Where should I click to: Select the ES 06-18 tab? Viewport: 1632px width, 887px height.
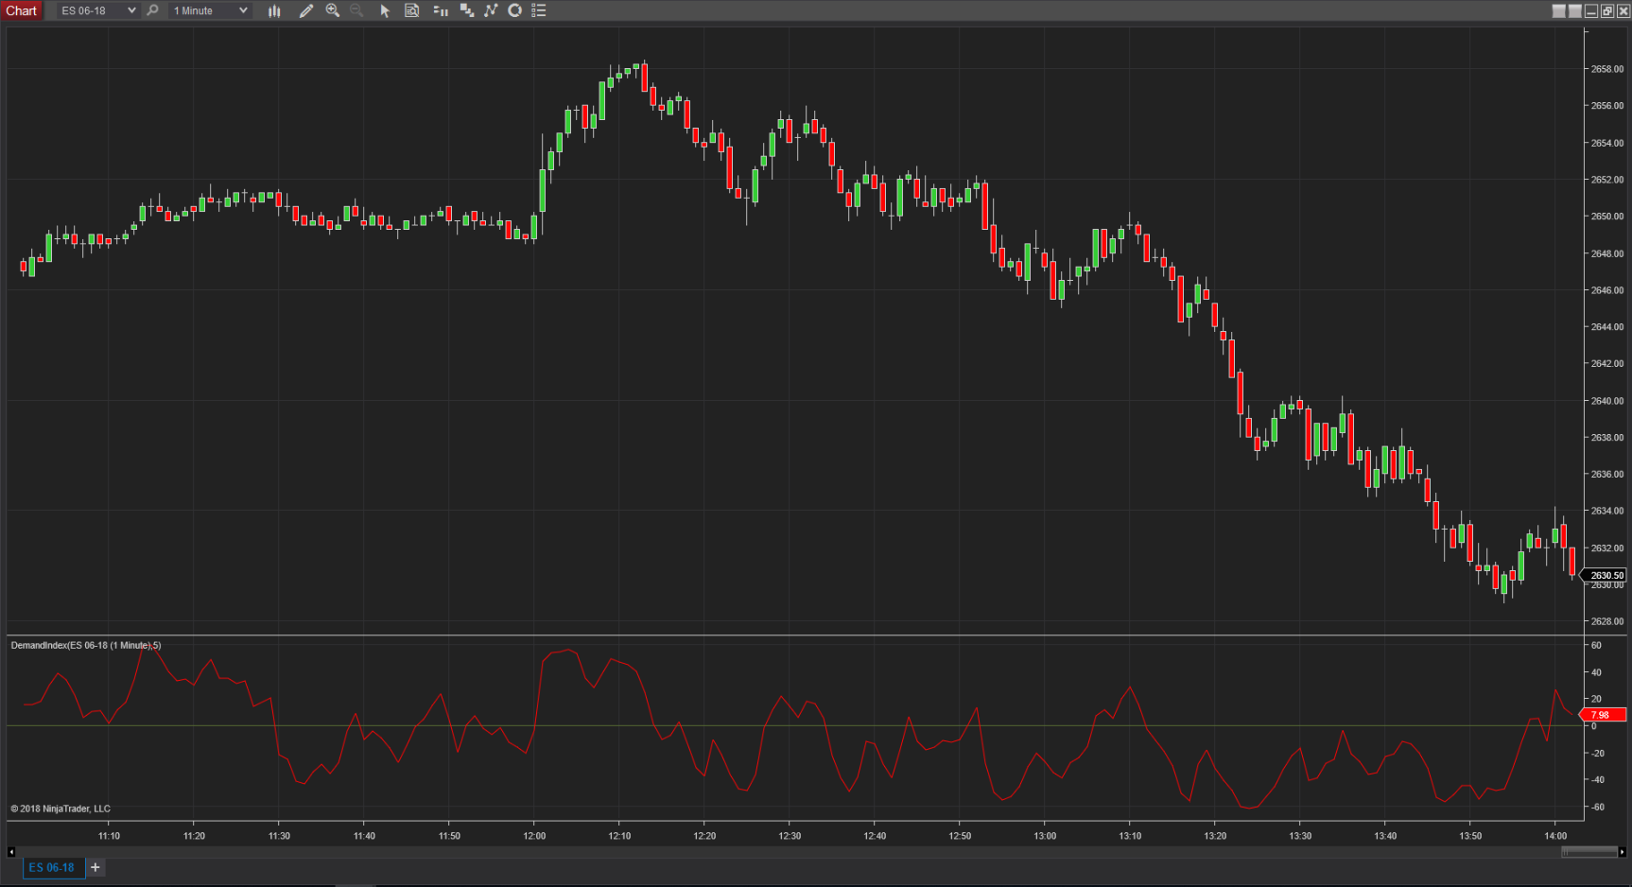(x=51, y=867)
